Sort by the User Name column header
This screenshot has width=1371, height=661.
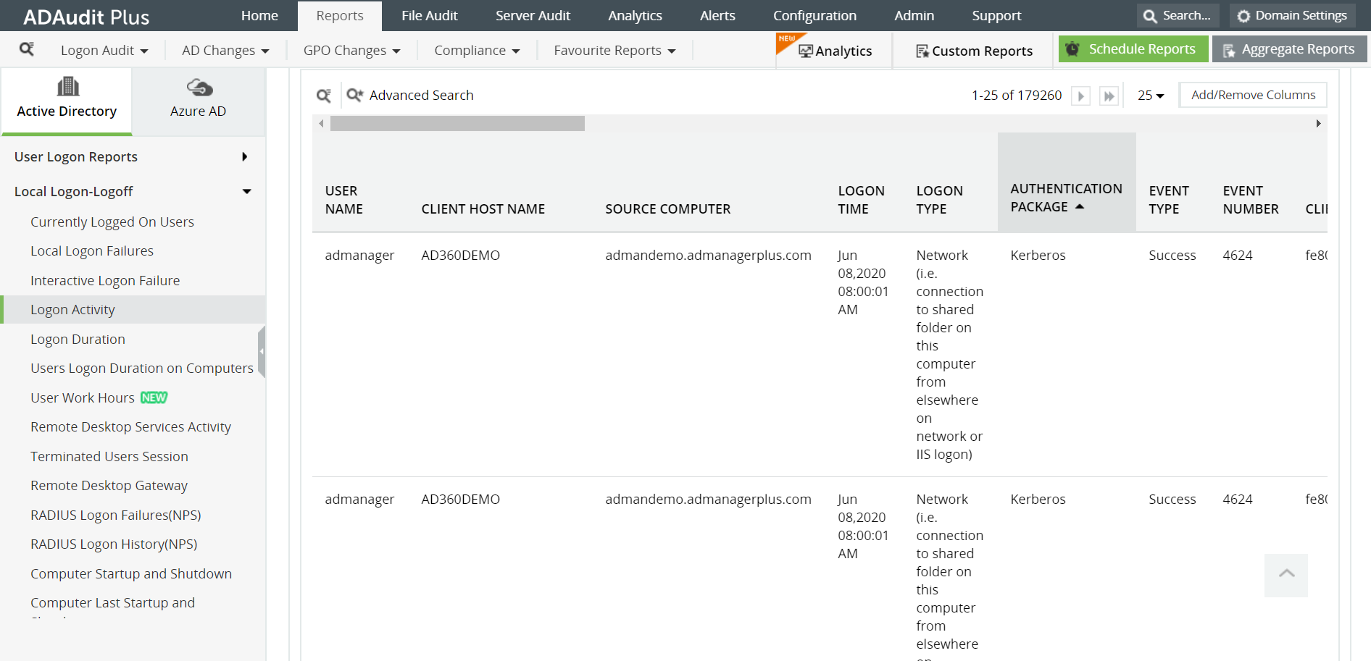[x=343, y=200]
